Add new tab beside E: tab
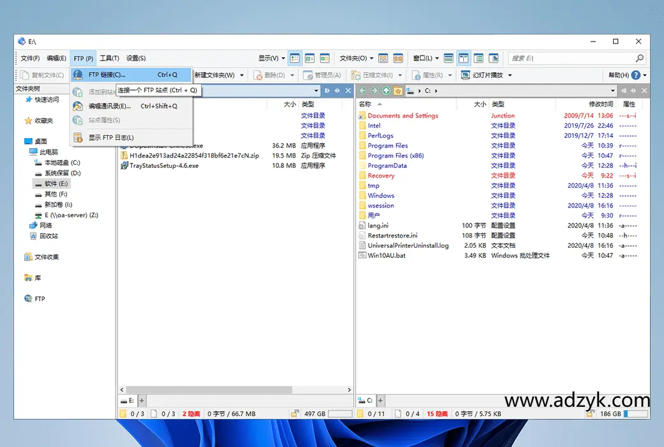 pos(142,400)
